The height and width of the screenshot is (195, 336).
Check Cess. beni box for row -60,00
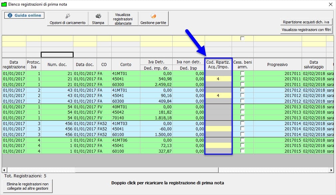242,129
